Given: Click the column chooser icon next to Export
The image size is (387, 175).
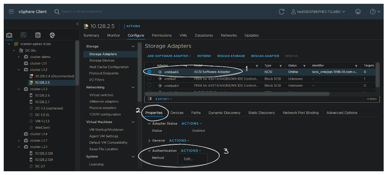Looking at the screenshot, I should tap(150, 99).
